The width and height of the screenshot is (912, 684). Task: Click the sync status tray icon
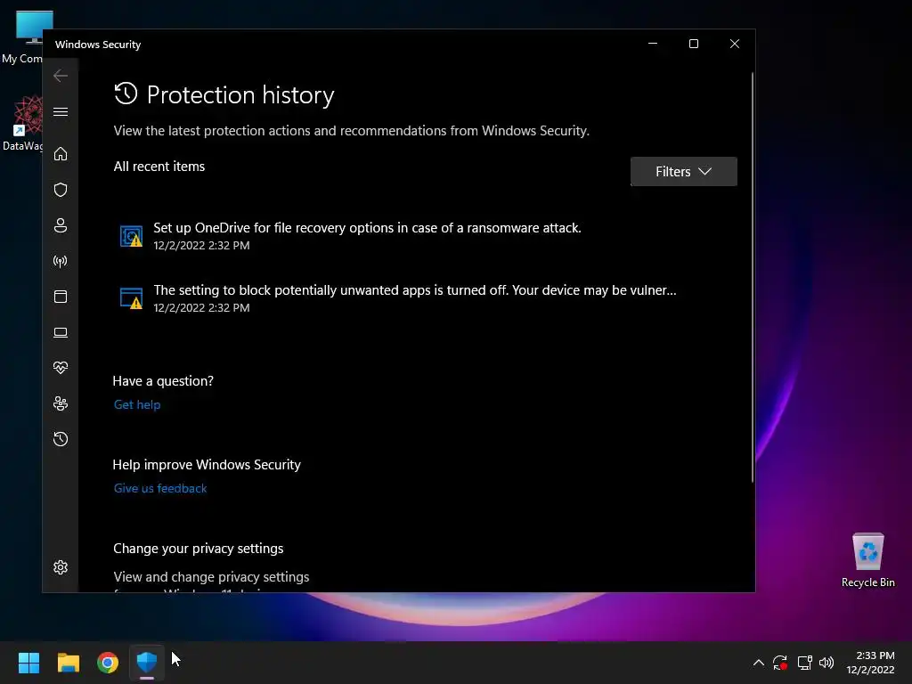[780, 662]
